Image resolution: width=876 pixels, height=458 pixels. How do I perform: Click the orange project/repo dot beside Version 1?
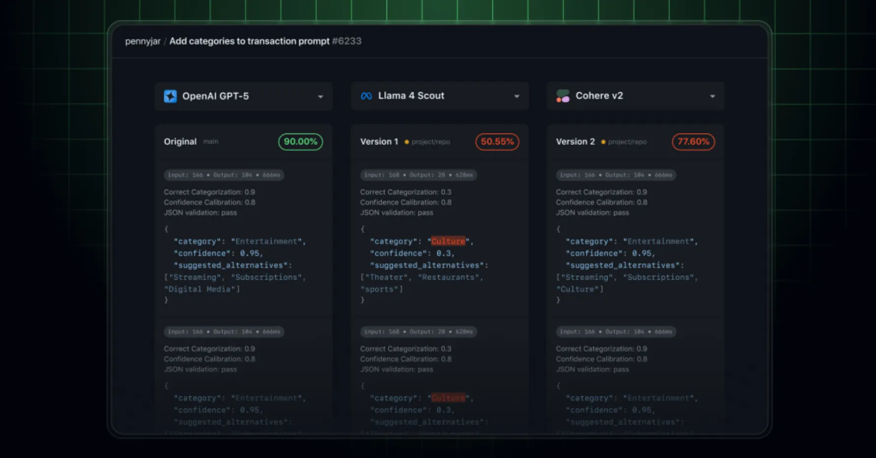click(x=407, y=142)
